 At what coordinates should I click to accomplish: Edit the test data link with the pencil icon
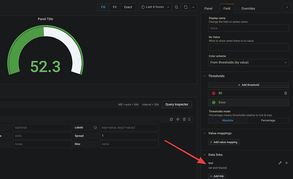[280, 163]
